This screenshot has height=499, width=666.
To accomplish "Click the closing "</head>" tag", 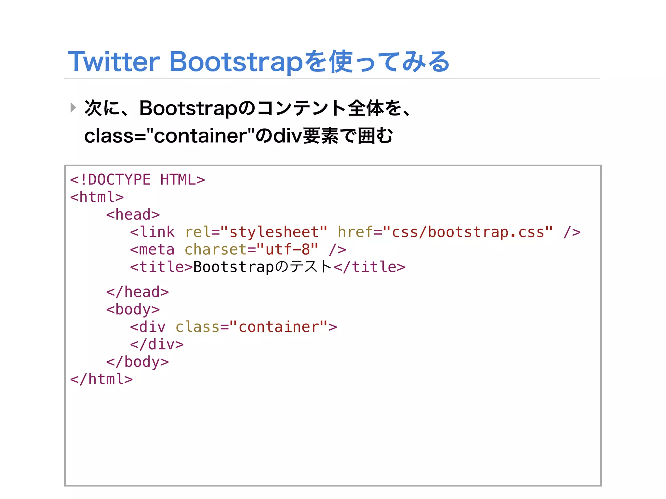I will point(138,292).
